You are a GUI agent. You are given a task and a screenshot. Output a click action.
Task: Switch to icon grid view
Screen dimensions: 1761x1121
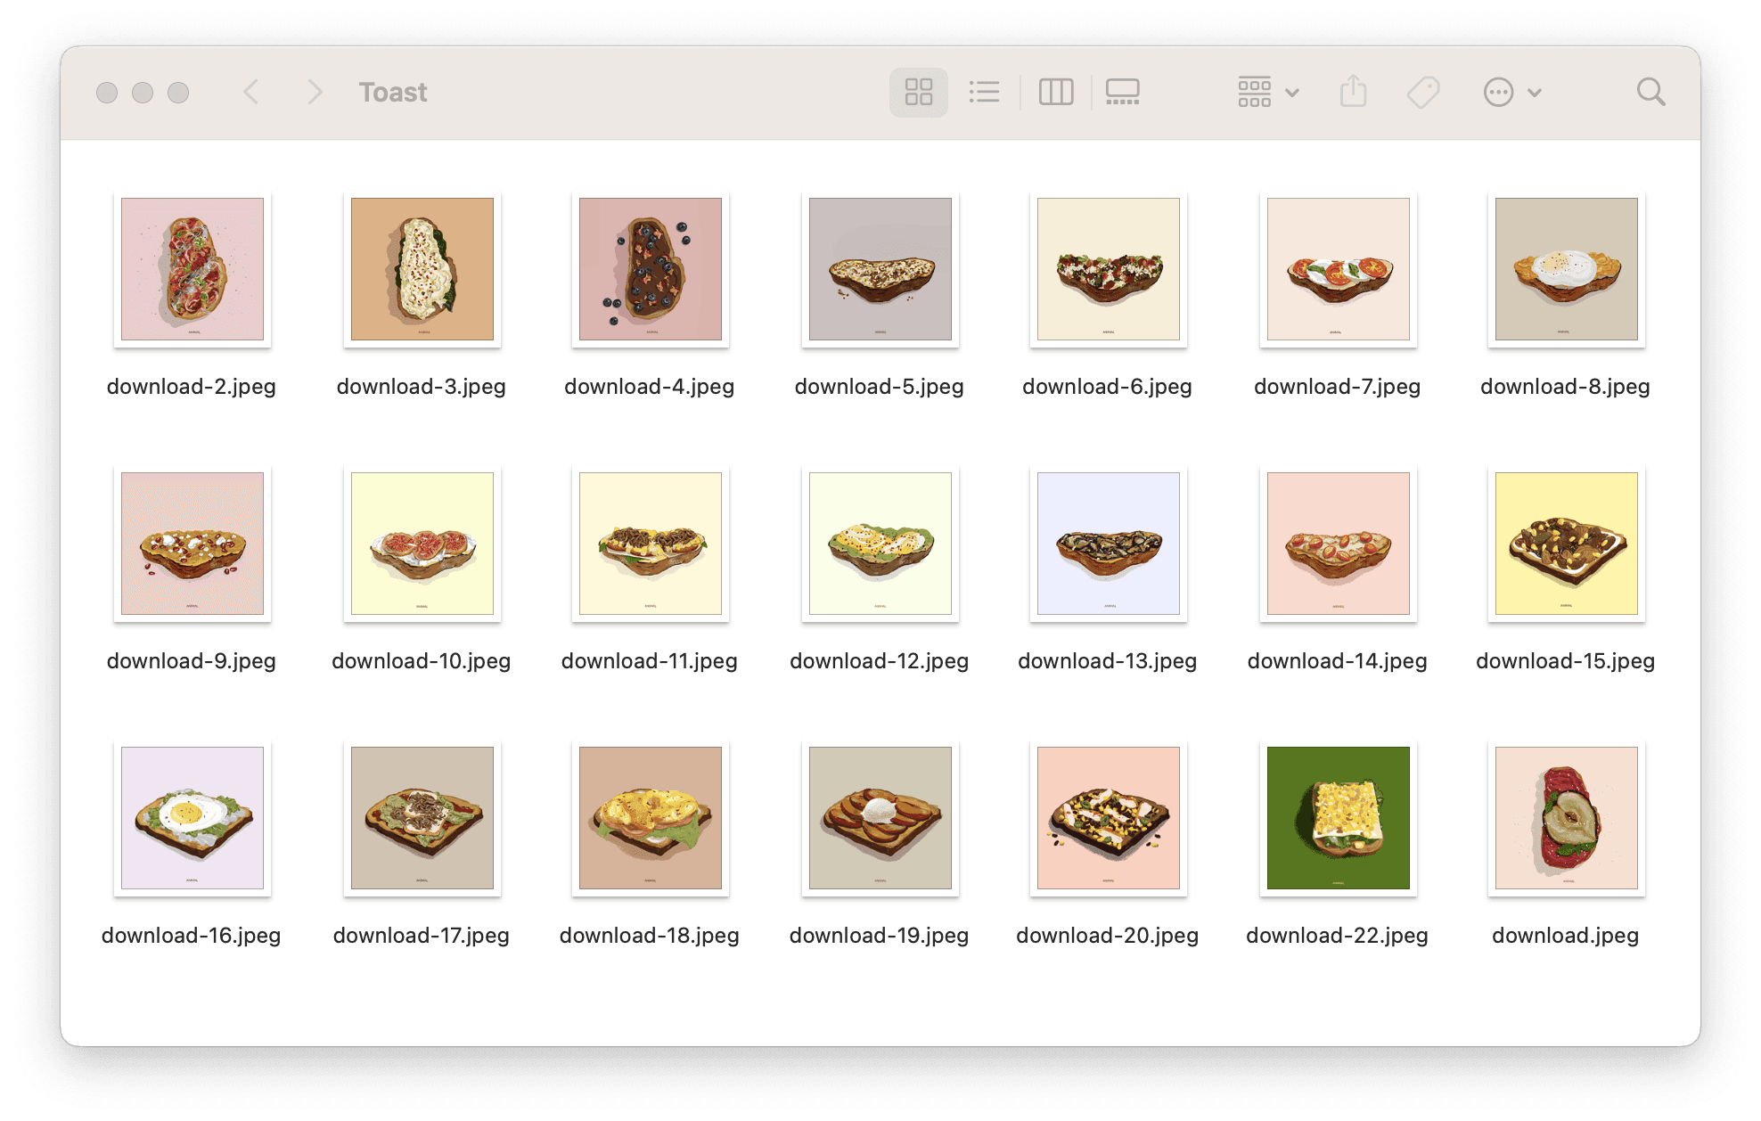pos(918,92)
